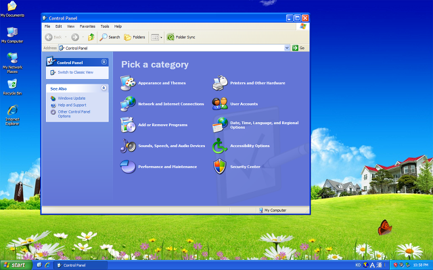Click the globe icon in language bar
This screenshot has width=433, height=270.
pyautogui.click(x=365, y=265)
